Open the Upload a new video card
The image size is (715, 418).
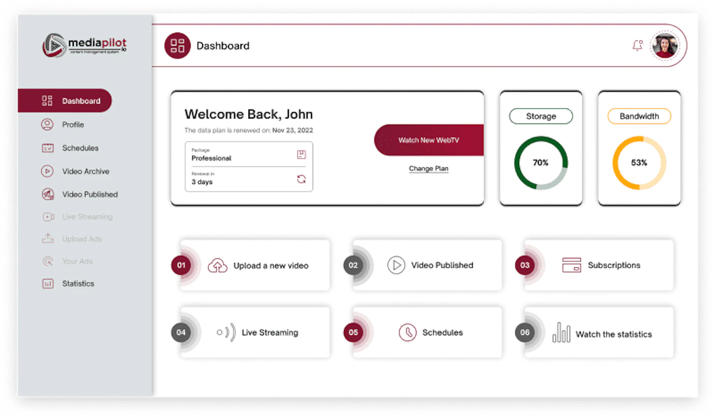click(x=255, y=265)
